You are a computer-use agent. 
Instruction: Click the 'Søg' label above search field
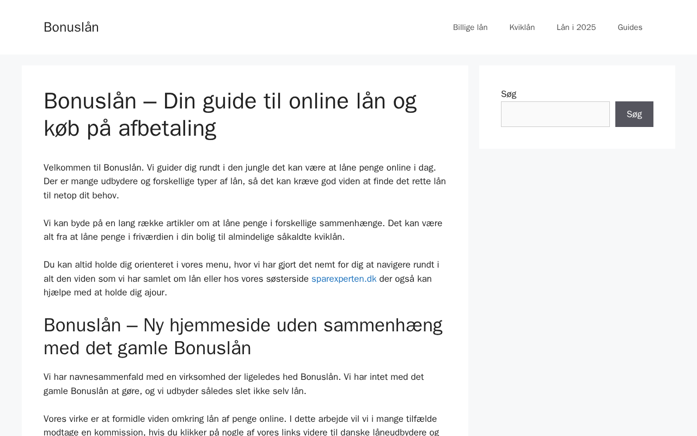click(x=509, y=94)
